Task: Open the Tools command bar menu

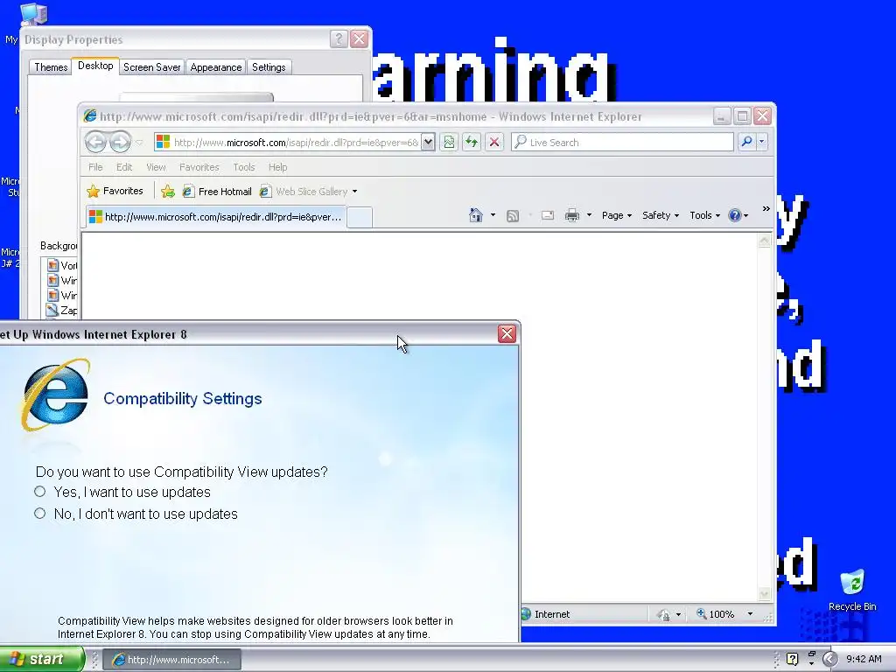Action: click(x=704, y=215)
